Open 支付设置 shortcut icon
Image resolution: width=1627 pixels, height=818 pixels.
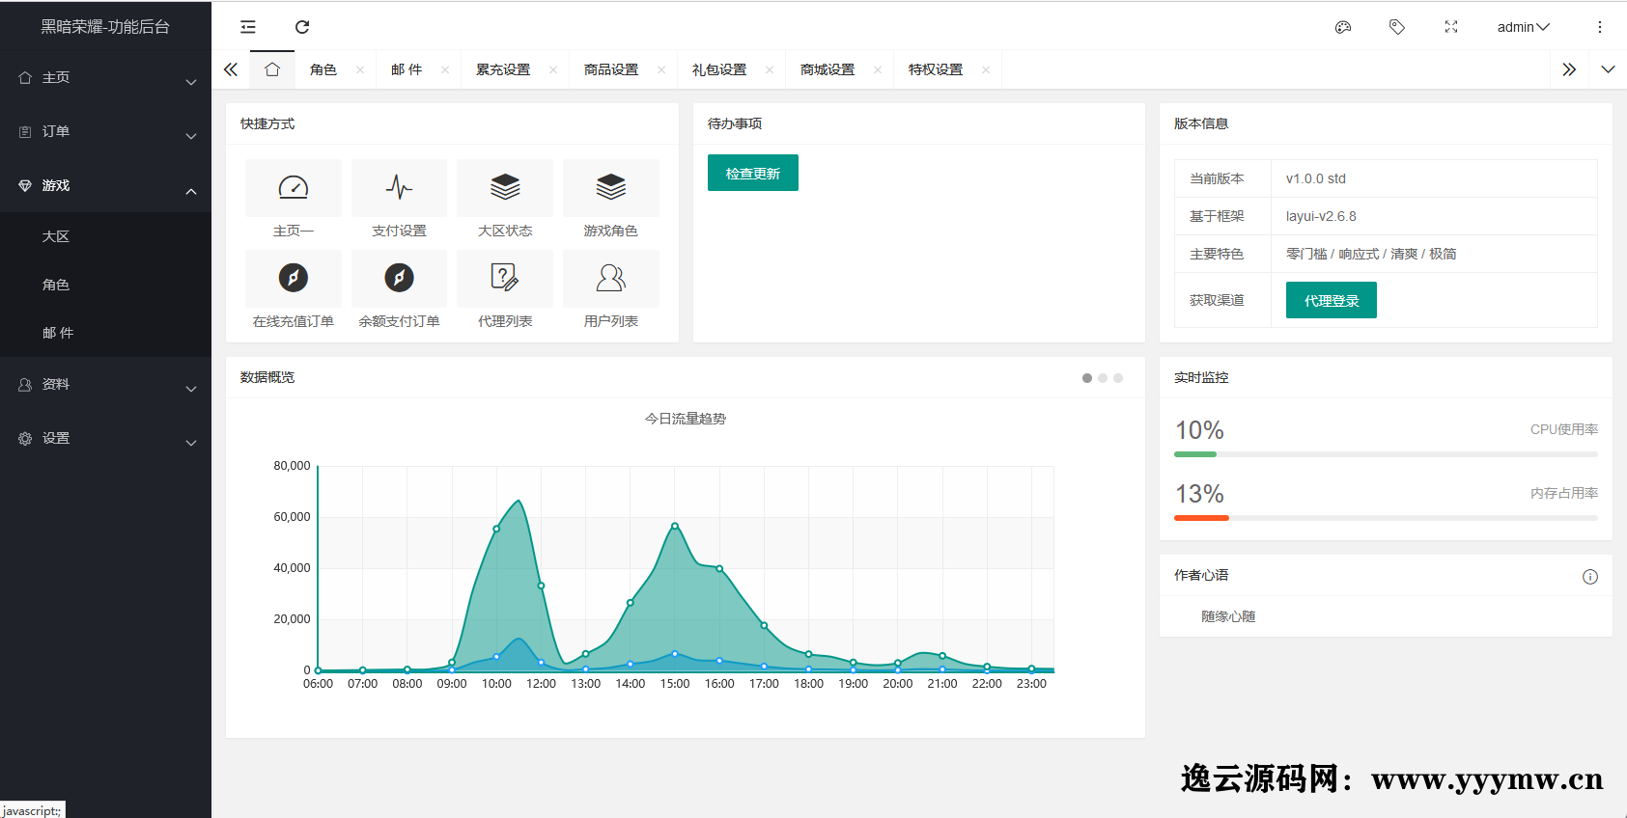399,187
